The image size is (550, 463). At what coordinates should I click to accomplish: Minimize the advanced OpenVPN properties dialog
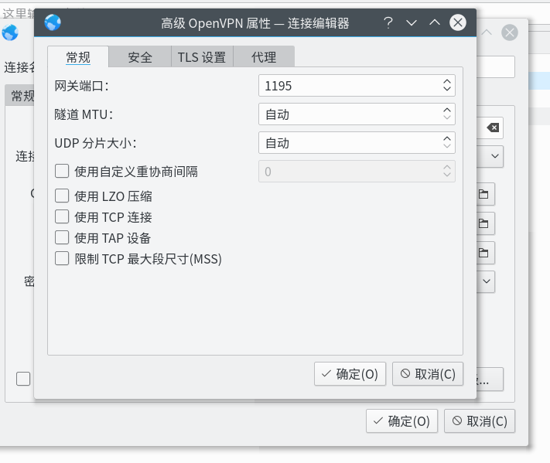coord(411,23)
